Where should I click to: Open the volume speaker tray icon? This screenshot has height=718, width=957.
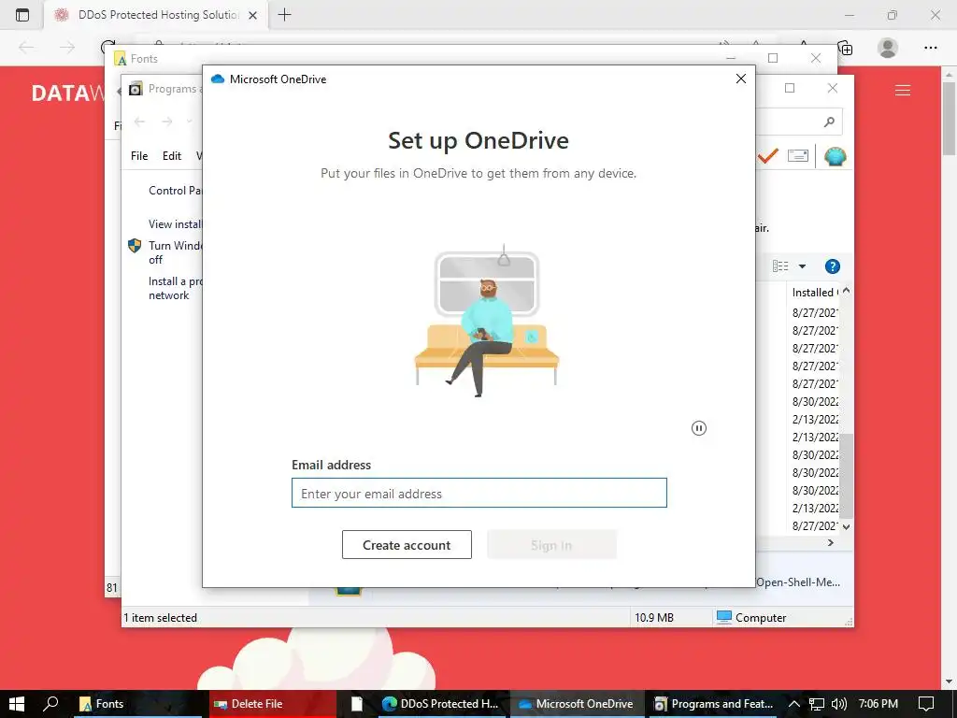(839, 704)
